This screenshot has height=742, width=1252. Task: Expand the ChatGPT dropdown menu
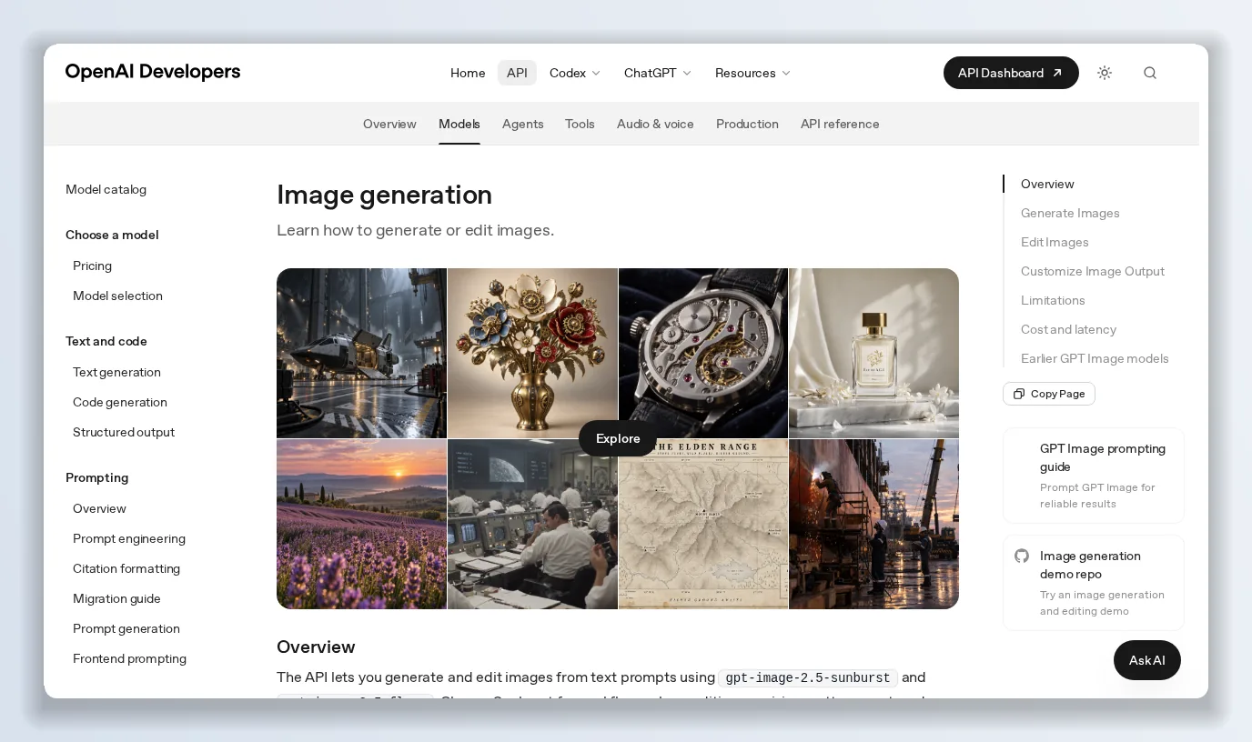pos(658,73)
